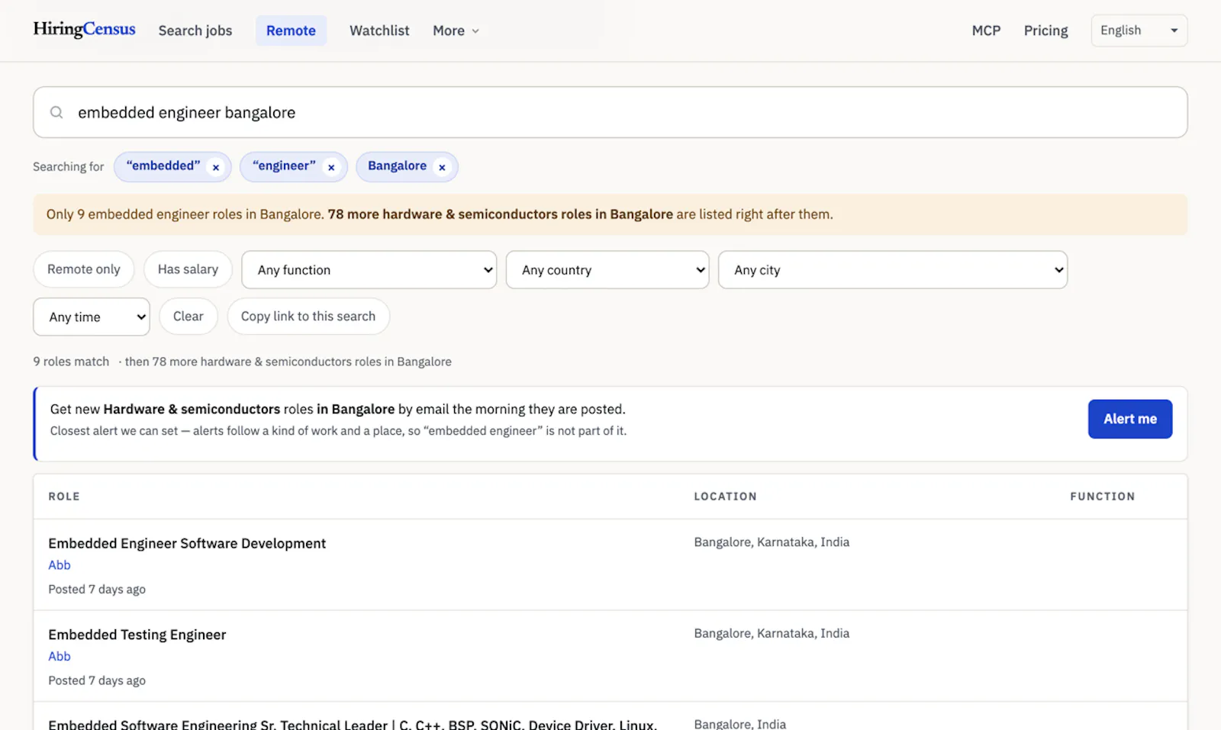Remove the "embedded" search chip
This screenshot has height=730, width=1221.
pos(216,167)
